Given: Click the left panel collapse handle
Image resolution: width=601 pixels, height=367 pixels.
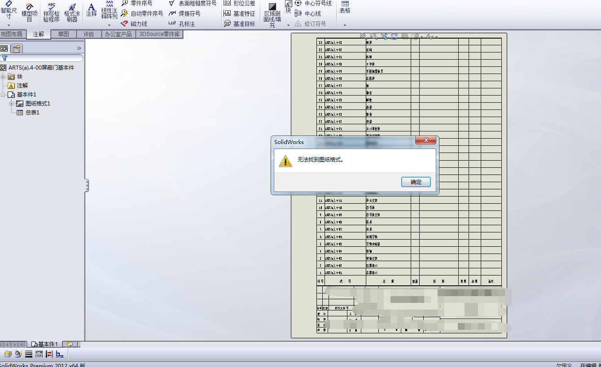Looking at the screenshot, I should tap(87, 186).
